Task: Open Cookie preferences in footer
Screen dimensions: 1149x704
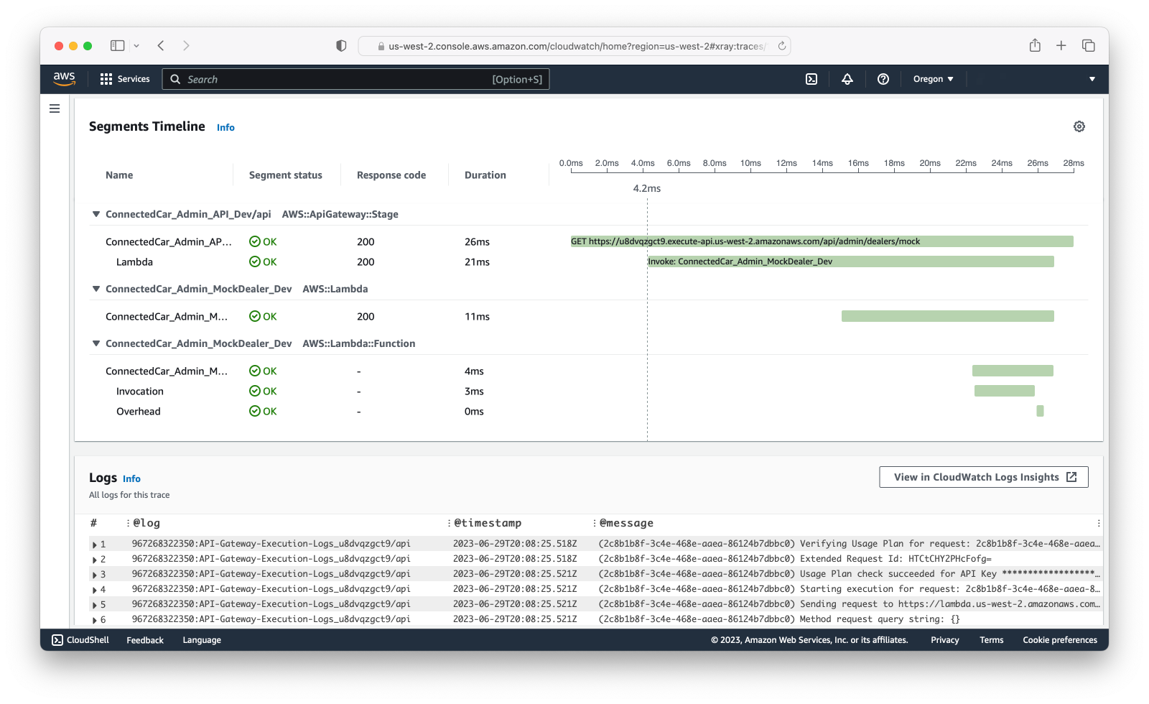Action: [x=1060, y=640]
